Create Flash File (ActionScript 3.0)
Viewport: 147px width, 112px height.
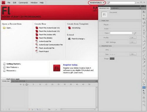pos(48,28)
